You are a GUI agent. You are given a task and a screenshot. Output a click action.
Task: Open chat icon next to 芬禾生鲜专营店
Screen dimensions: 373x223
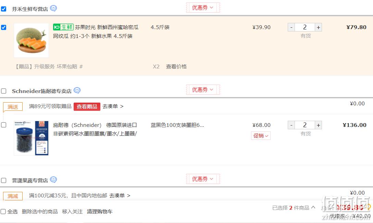click(x=53, y=8)
